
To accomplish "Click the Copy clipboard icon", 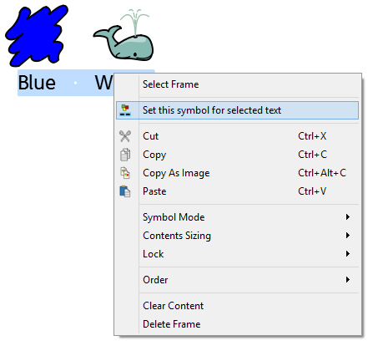I will [x=125, y=155].
